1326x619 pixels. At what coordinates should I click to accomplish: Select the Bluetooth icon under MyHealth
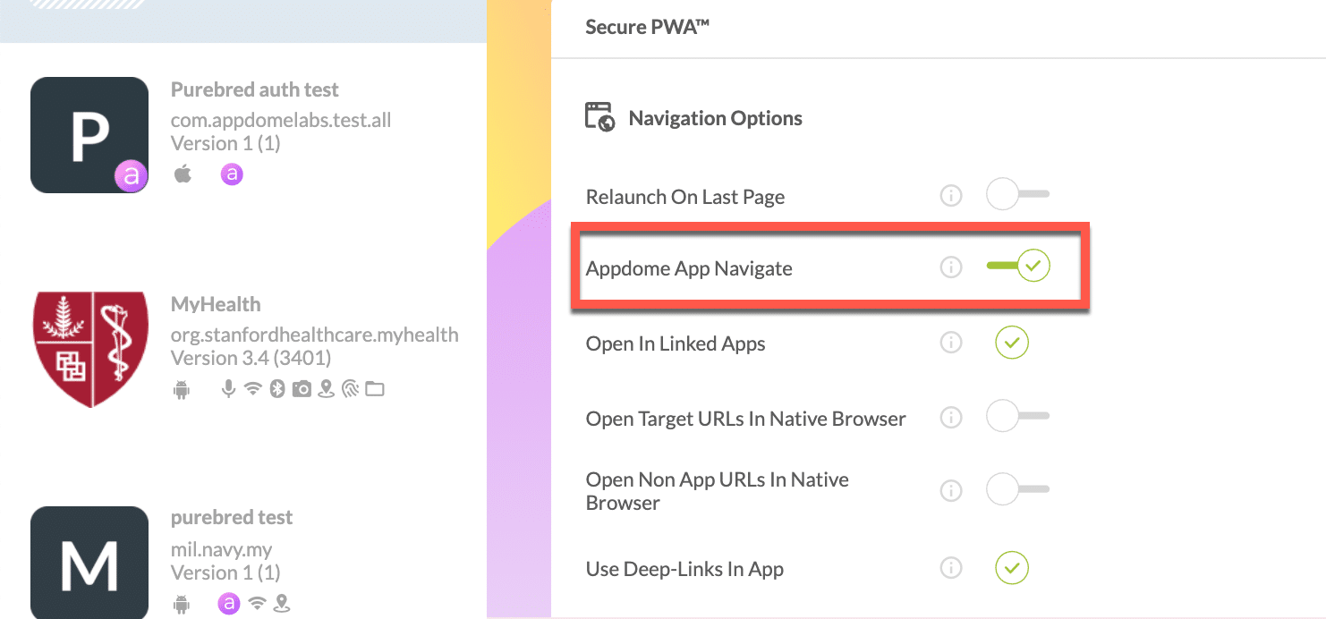(x=276, y=388)
